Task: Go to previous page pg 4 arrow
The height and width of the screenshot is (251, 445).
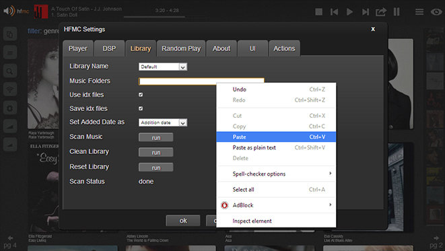Action: pyautogui.click(x=10, y=238)
